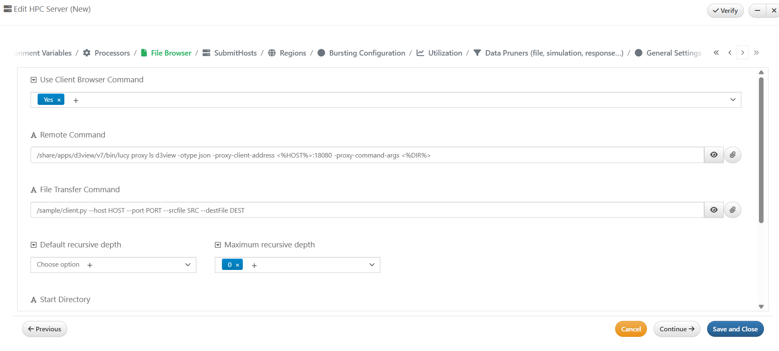Open the Bursting Configuration tab

point(367,53)
